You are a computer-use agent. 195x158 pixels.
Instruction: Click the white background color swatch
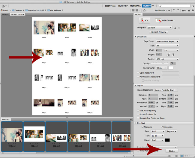(x=171, y=68)
